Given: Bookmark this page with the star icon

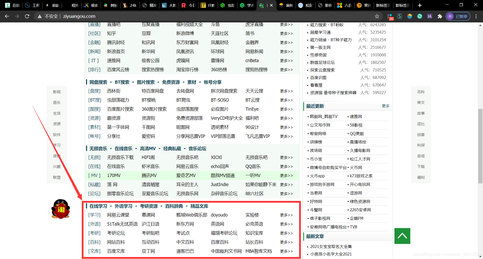Looking at the screenshot, I should point(377,16).
